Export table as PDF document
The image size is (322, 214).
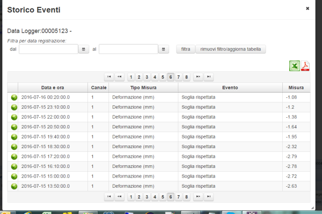coord(305,66)
